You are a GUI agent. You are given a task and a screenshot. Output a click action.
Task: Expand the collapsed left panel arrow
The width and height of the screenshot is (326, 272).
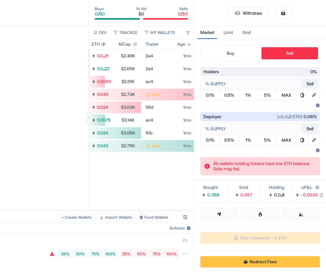(89, 118)
